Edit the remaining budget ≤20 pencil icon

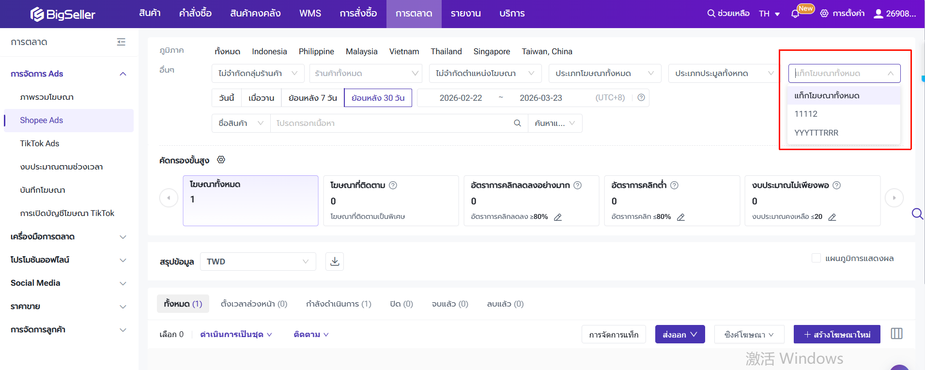click(x=832, y=217)
